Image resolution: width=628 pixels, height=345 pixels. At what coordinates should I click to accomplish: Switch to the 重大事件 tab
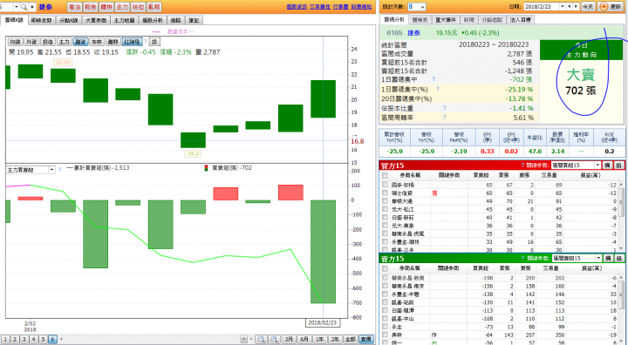pyautogui.click(x=446, y=20)
